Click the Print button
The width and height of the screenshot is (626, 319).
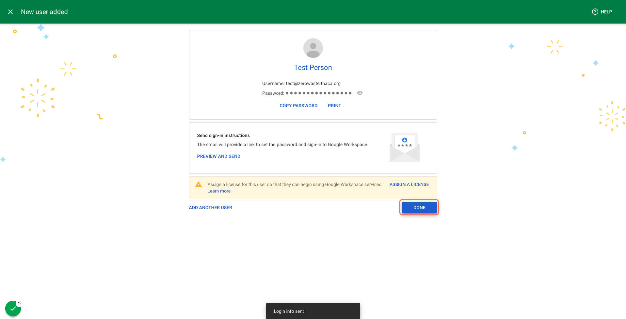(x=334, y=106)
